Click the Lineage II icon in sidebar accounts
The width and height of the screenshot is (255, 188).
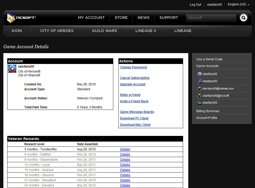(x=200, y=81)
